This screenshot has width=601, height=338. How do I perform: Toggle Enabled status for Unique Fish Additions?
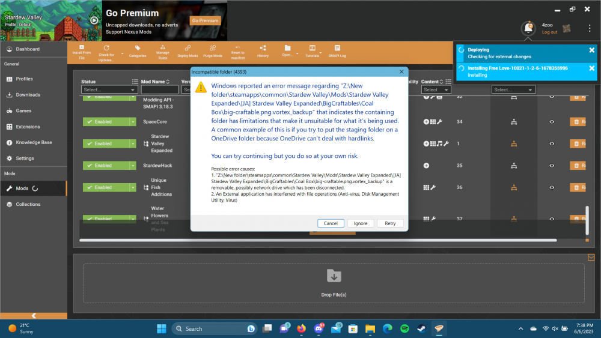[x=106, y=187]
